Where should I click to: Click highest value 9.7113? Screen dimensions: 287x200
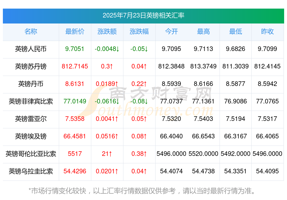tap(203, 49)
